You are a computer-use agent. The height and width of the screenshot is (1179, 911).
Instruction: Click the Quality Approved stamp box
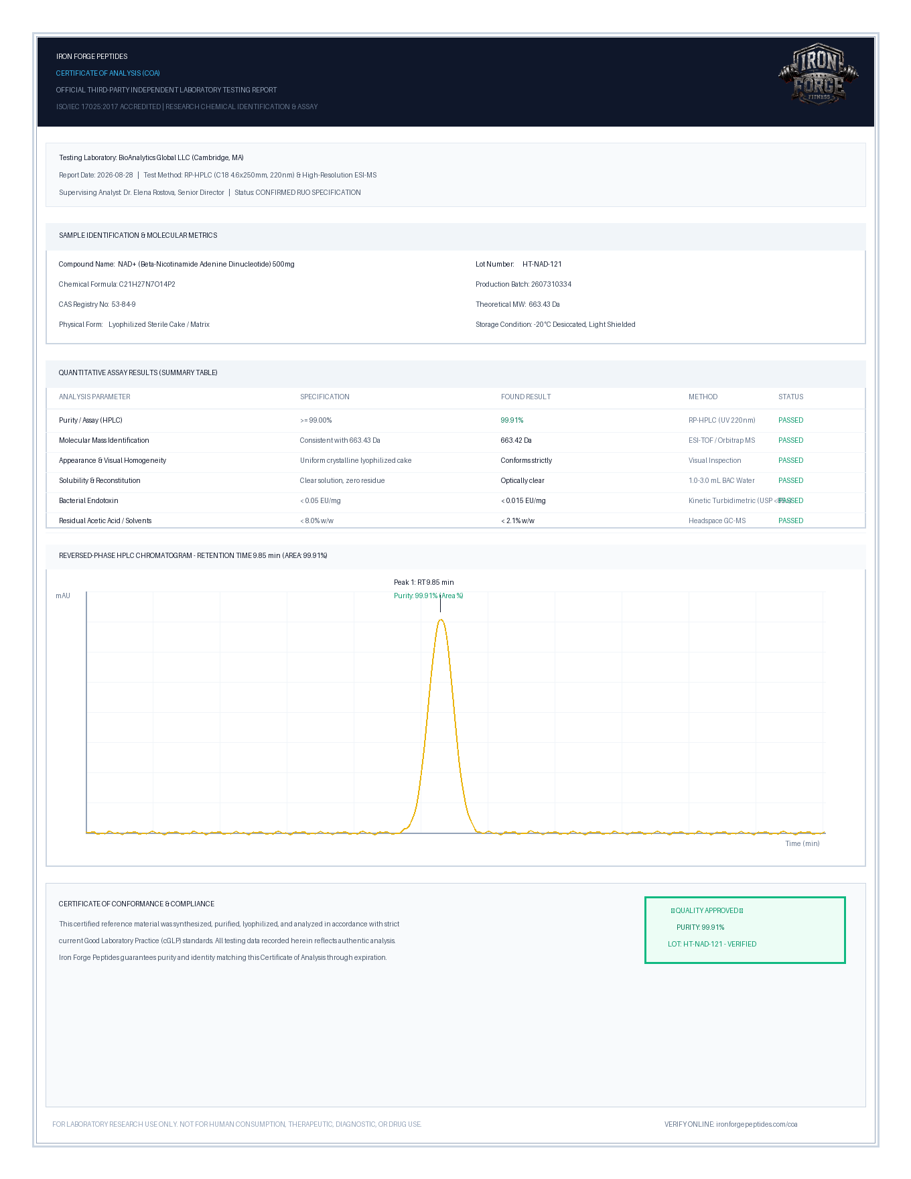coord(745,930)
